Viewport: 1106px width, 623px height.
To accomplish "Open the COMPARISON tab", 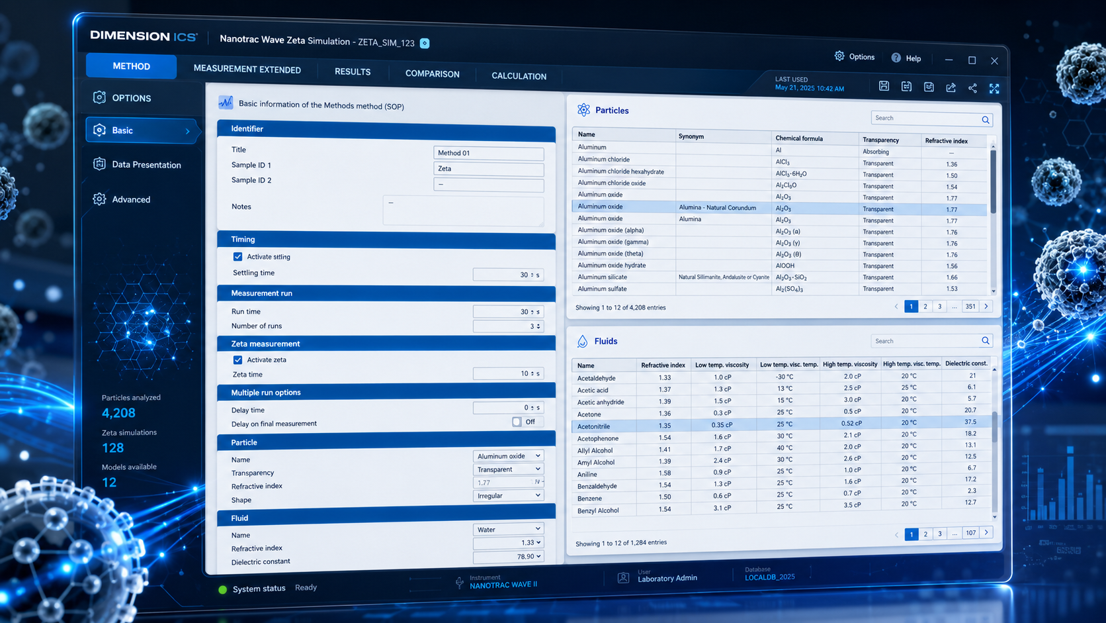I will (x=432, y=73).
